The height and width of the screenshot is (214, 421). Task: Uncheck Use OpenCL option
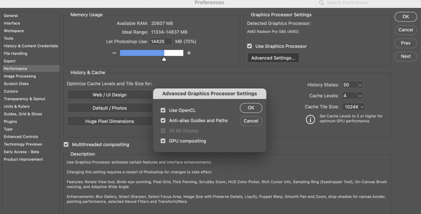(163, 110)
